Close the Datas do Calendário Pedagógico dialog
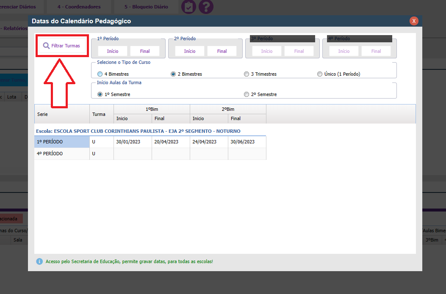Image resolution: width=446 pixels, height=294 pixels. pos(414,21)
